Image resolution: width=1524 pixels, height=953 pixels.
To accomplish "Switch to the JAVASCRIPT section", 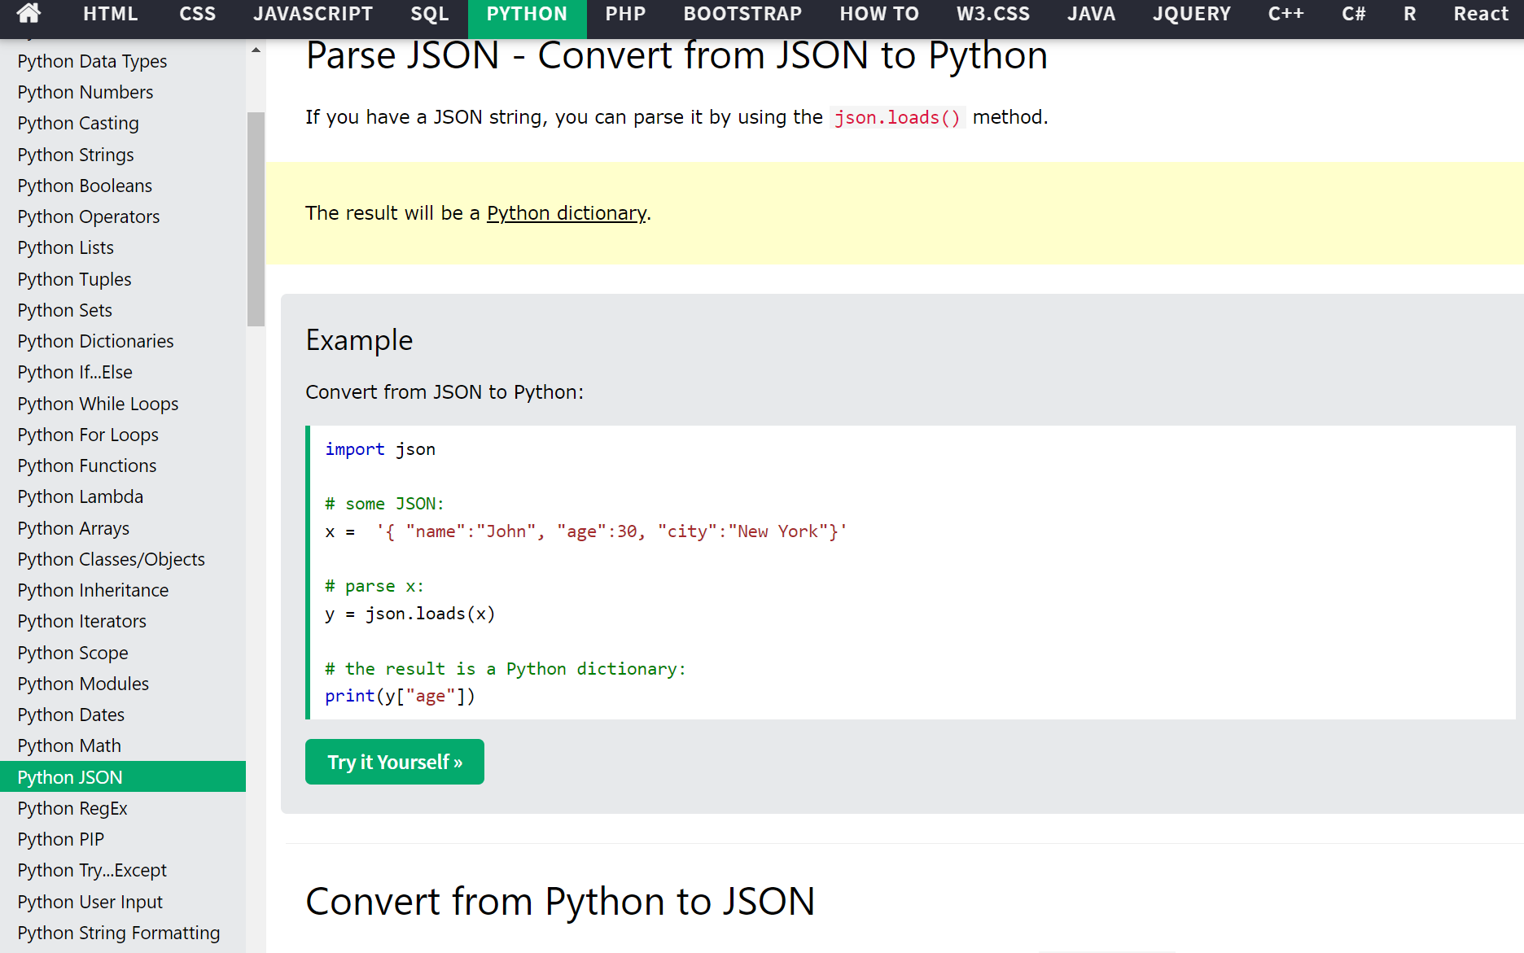I will [x=313, y=14].
